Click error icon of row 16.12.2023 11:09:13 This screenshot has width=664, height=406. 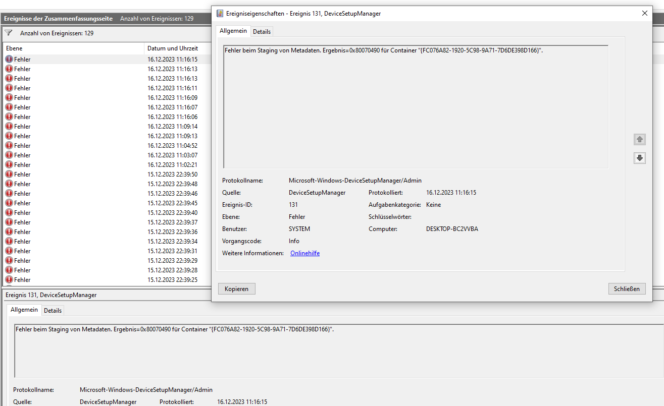9,136
